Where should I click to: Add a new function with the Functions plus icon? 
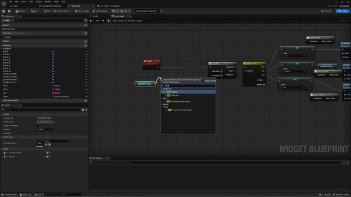[86, 33]
